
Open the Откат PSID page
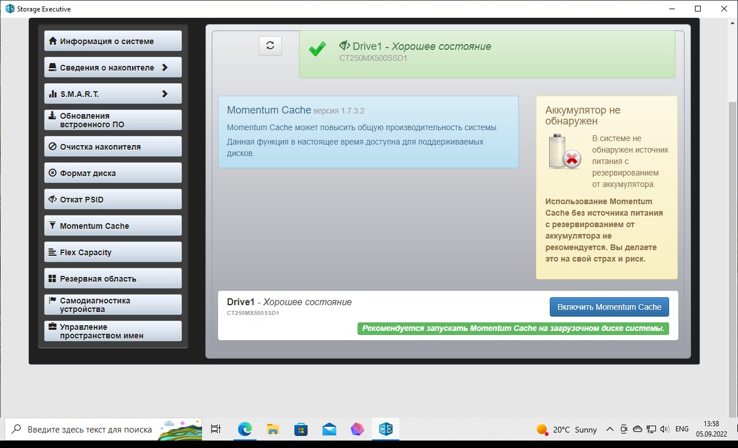pos(113,199)
